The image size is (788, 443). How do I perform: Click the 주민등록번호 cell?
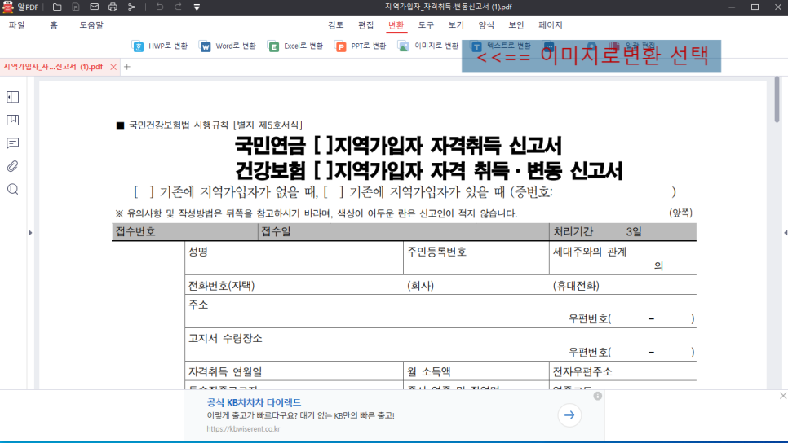coord(476,258)
